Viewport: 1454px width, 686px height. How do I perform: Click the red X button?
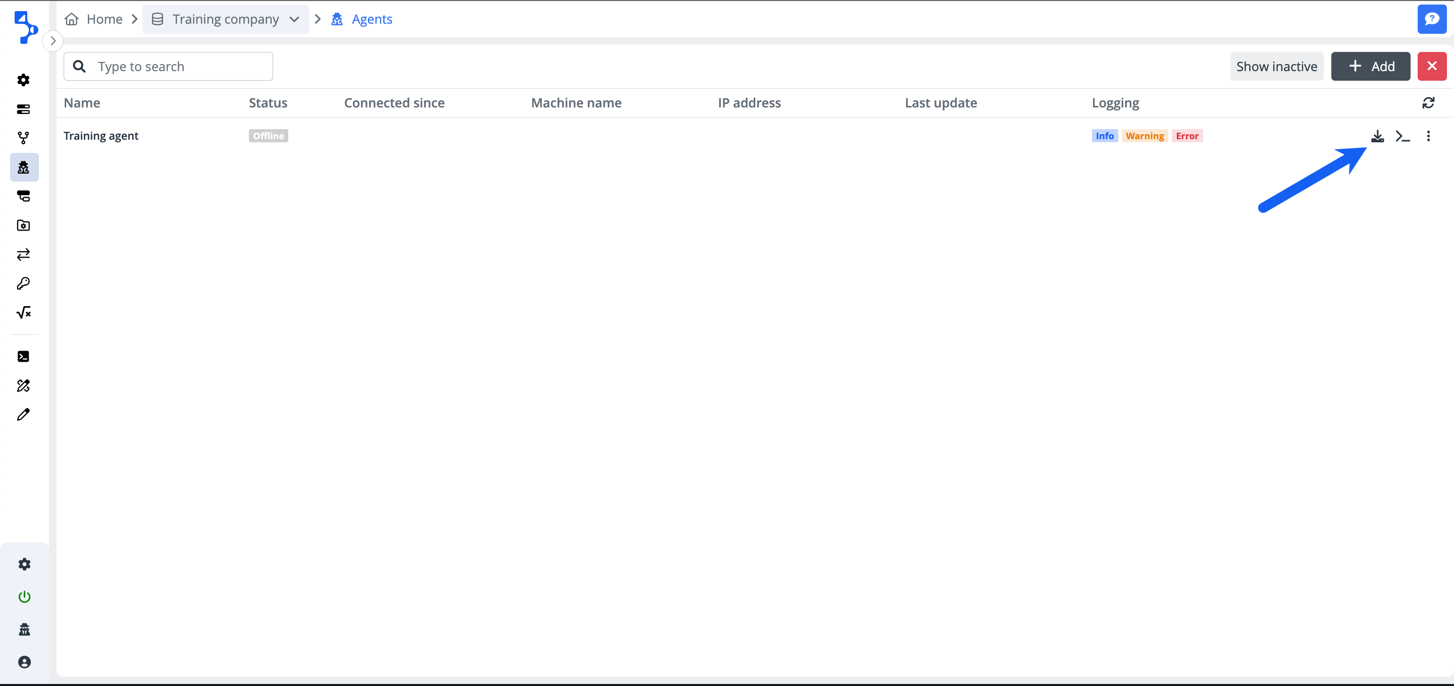(x=1431, y=67)
